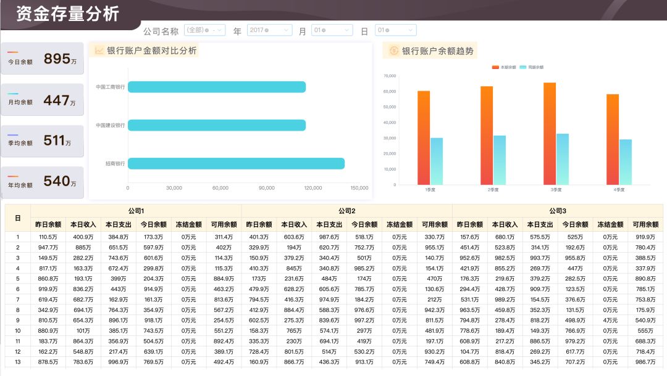667x376 pixels.
Task: Click the 中国建设银行 horizontal bar
Action: [217, 125]
